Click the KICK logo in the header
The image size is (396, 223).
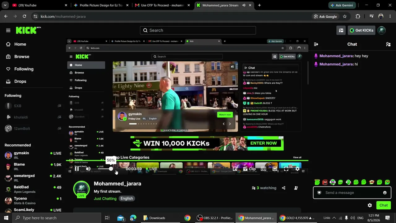click(x=28, y=30)
